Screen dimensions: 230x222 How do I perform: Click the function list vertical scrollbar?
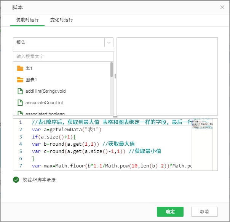[112, 70]
